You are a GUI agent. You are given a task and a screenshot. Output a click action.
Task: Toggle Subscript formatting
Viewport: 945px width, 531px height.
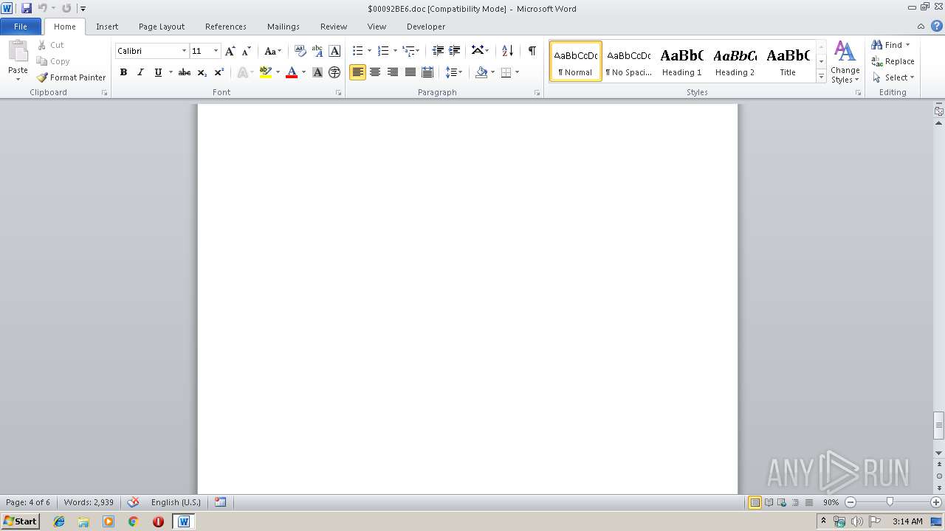point(202,72)
